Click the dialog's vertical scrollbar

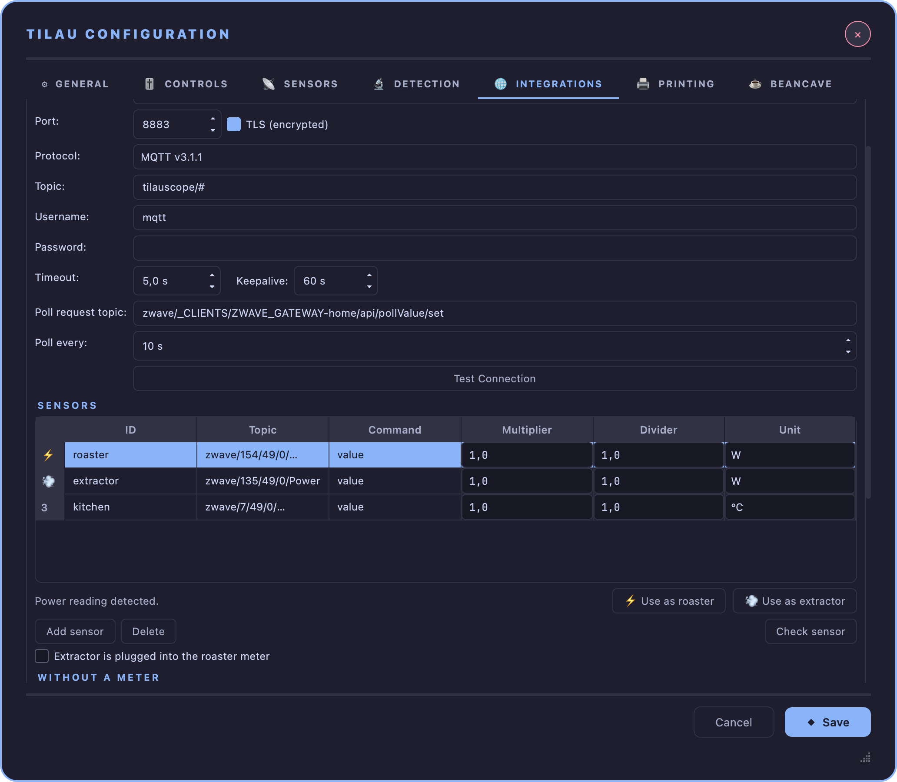tap(868, 322)
